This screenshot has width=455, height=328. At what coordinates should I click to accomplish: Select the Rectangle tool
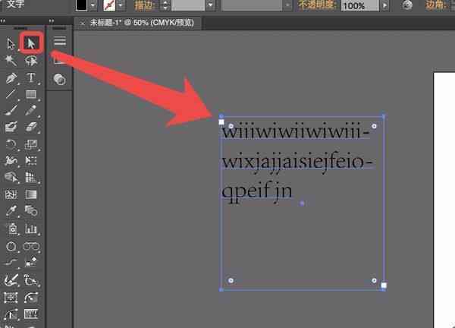(x=31, y=94)
